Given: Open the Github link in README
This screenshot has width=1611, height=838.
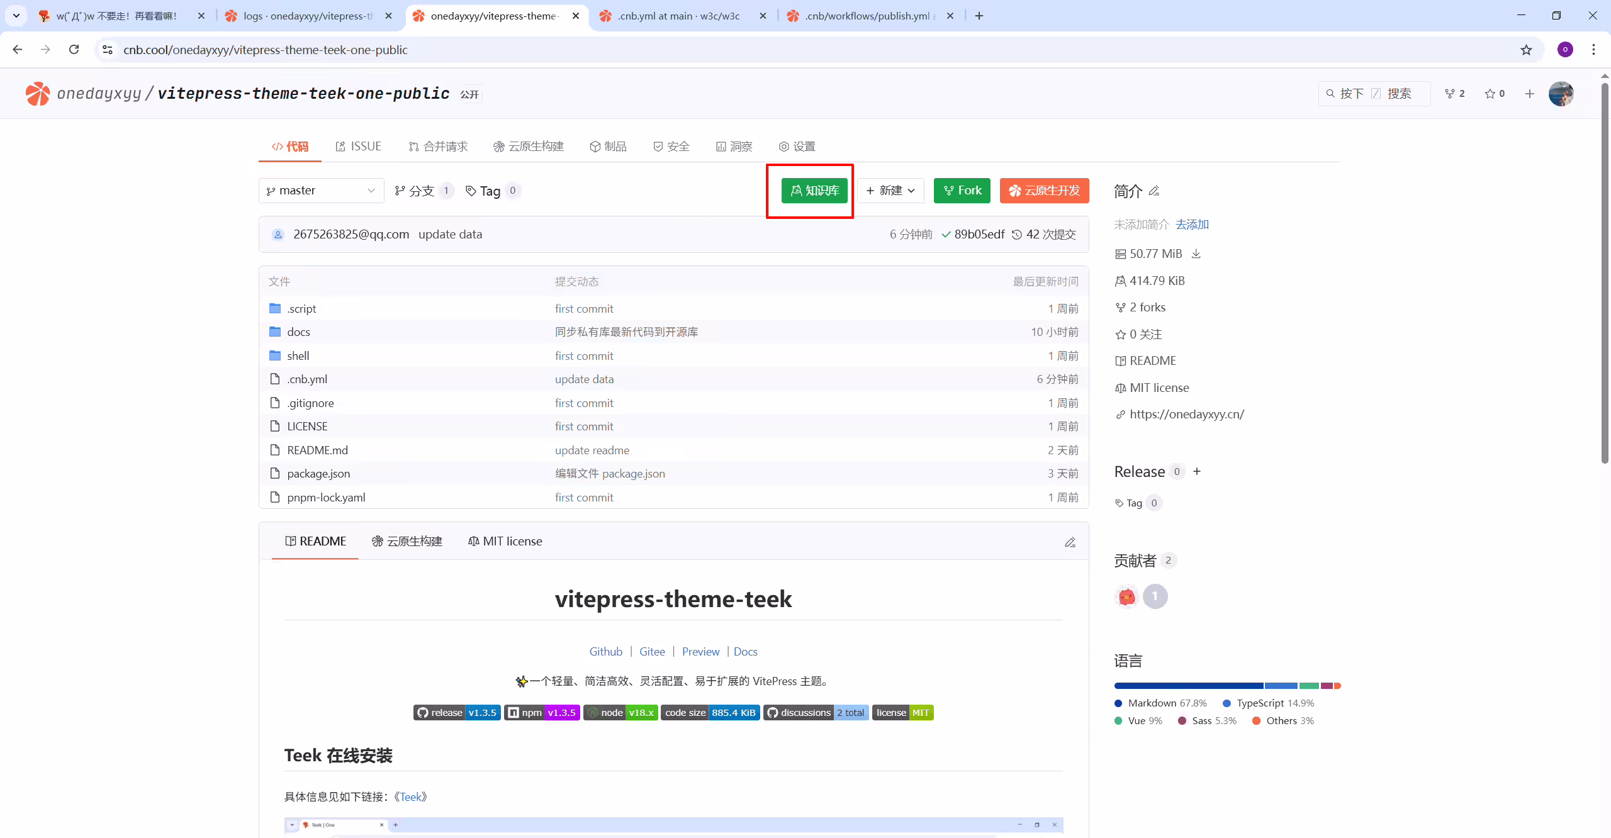Looking at the screenshot, I should (605, 652).
